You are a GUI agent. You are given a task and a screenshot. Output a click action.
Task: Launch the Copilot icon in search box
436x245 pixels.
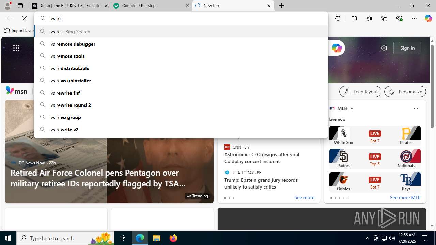point(337,48)
